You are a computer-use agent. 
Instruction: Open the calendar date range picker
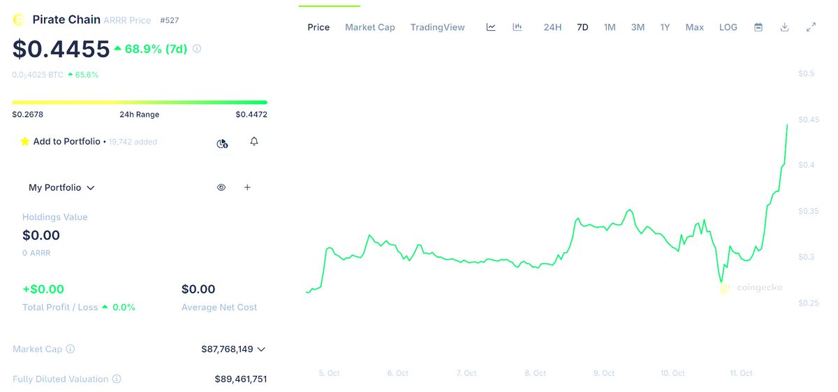(758, 27)
